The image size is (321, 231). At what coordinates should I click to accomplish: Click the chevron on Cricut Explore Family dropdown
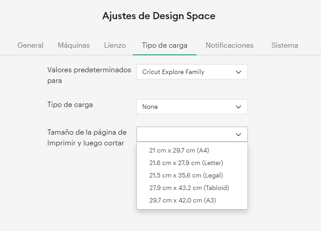coord(239,72)
